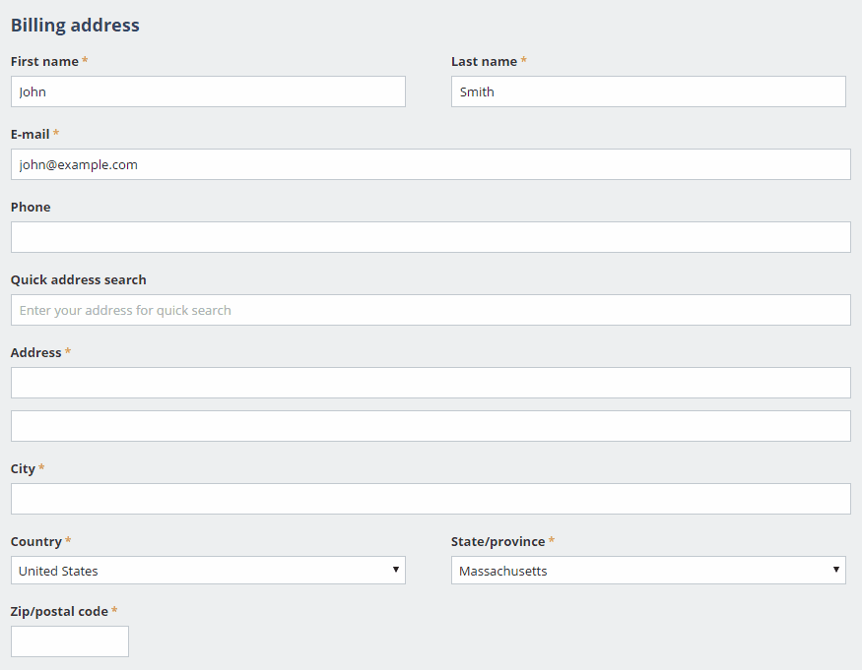Click the Country label text

(x=36, y=541)
